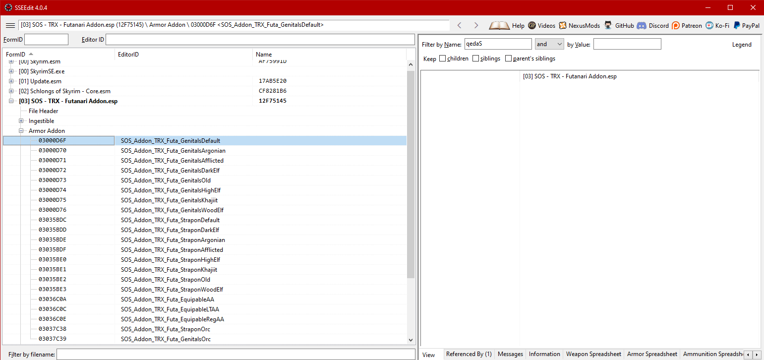This screenshot has width=764, height=360.
Task: Select record SOS_Addon_TRX_Futa_EquipableAA
Action: [204, 300]
